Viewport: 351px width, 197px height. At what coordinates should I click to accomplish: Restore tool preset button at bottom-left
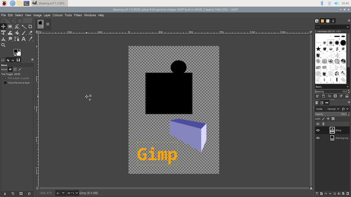13,193
